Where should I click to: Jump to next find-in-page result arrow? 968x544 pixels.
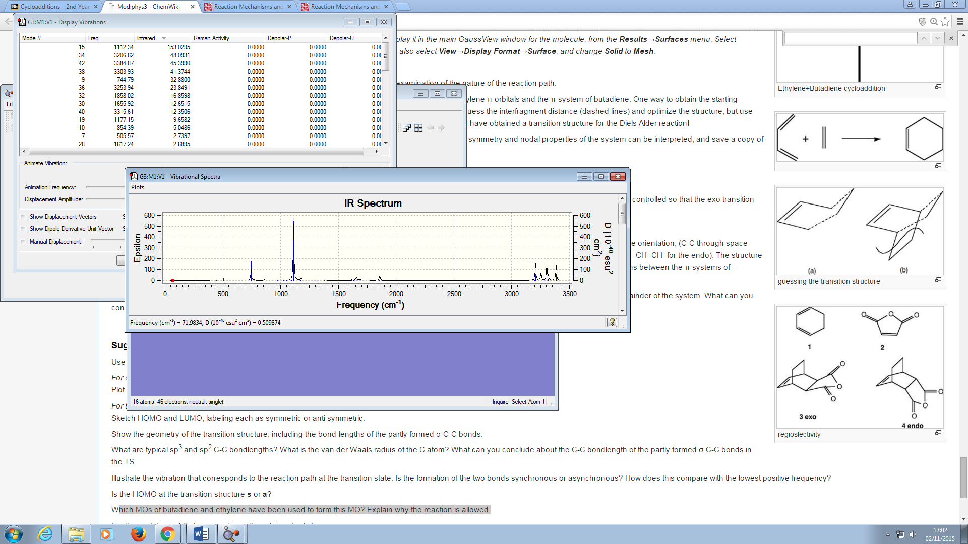point(937,38)
